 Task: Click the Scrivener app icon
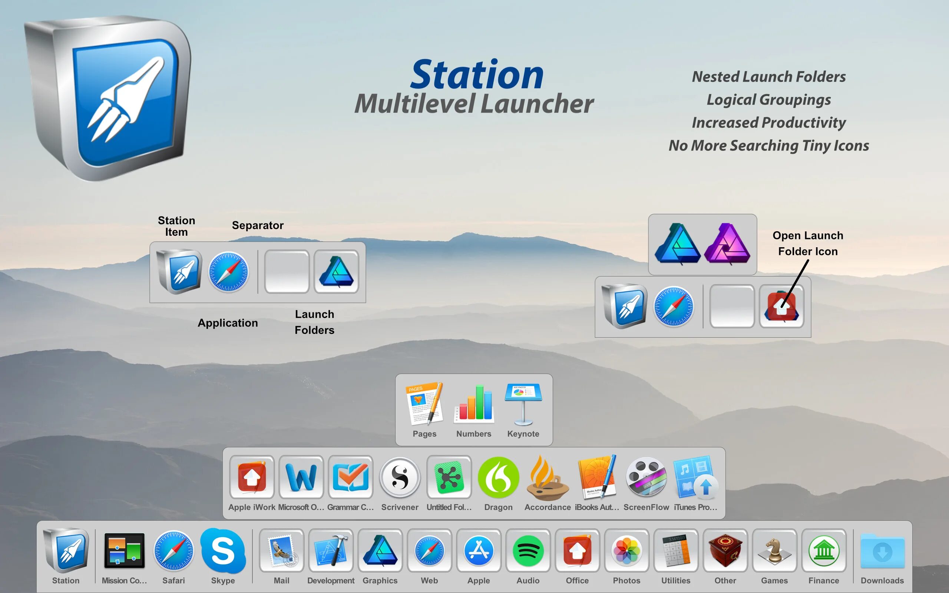tap(400, 477)
